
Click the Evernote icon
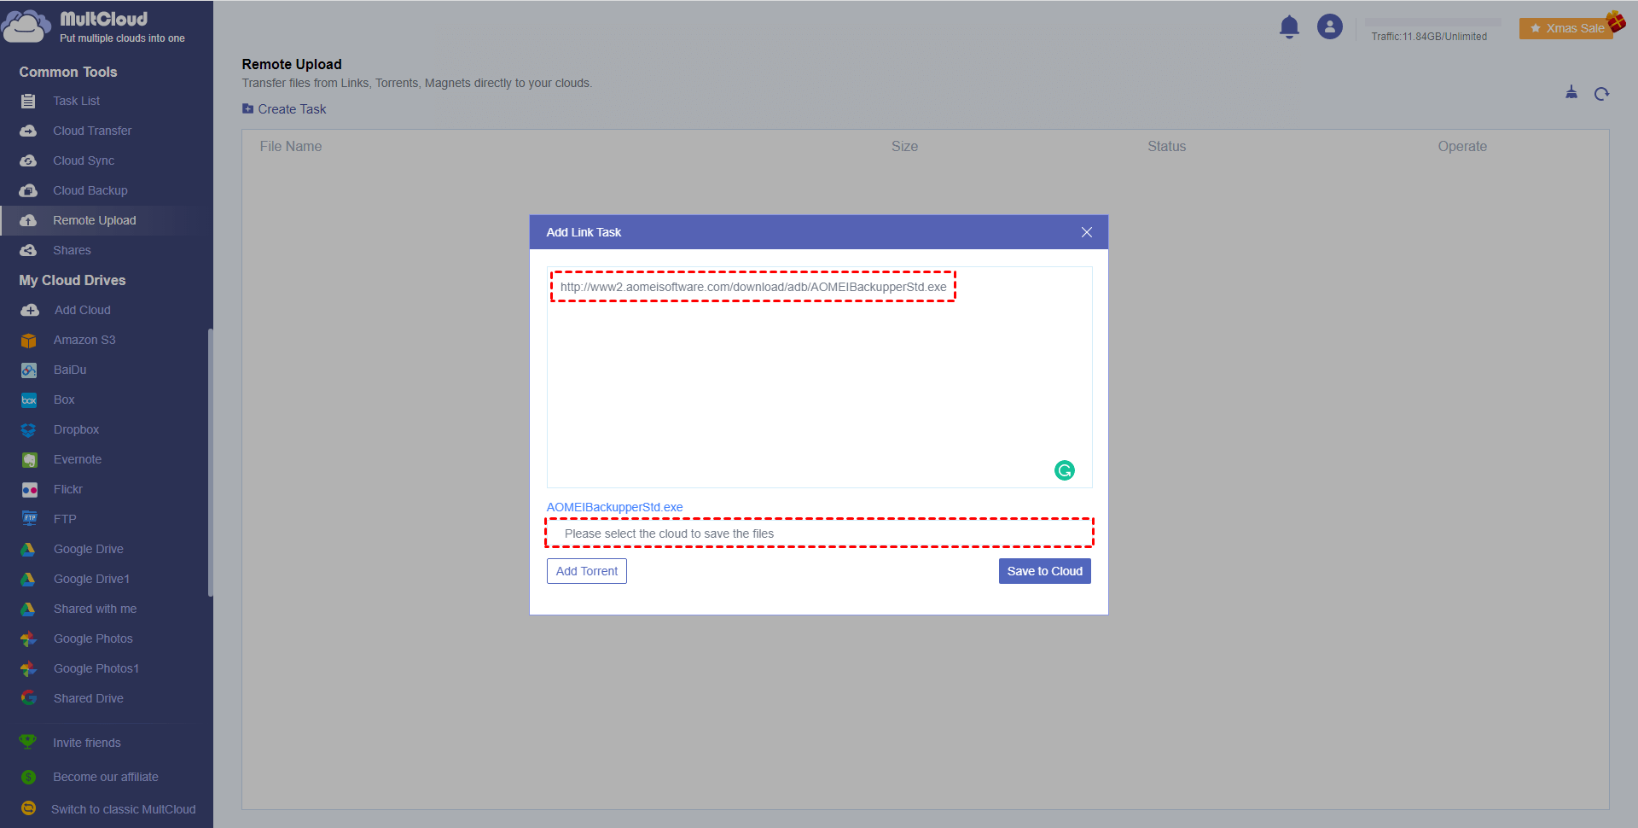29,460
